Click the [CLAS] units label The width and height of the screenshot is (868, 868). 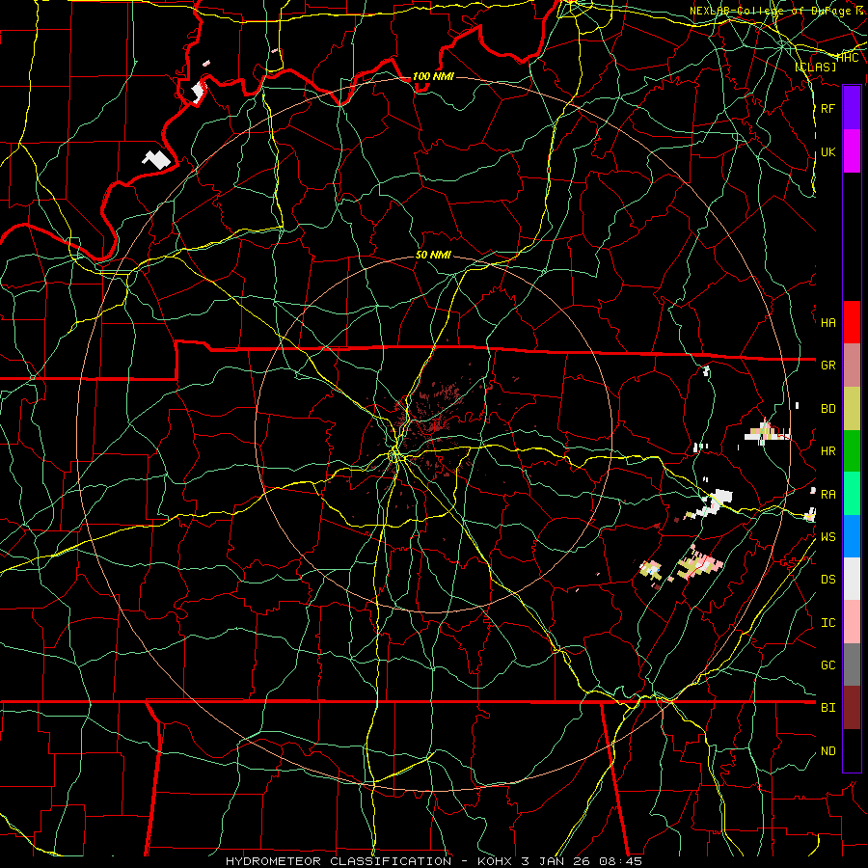pyautogui.click(x=815, y=67)
